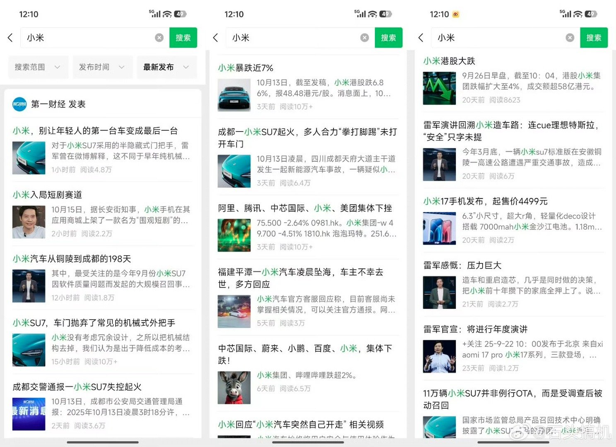Tap Wi-Fi icon above the 第一财经 screen
The image size is (616, 447).
coord(167,14)
